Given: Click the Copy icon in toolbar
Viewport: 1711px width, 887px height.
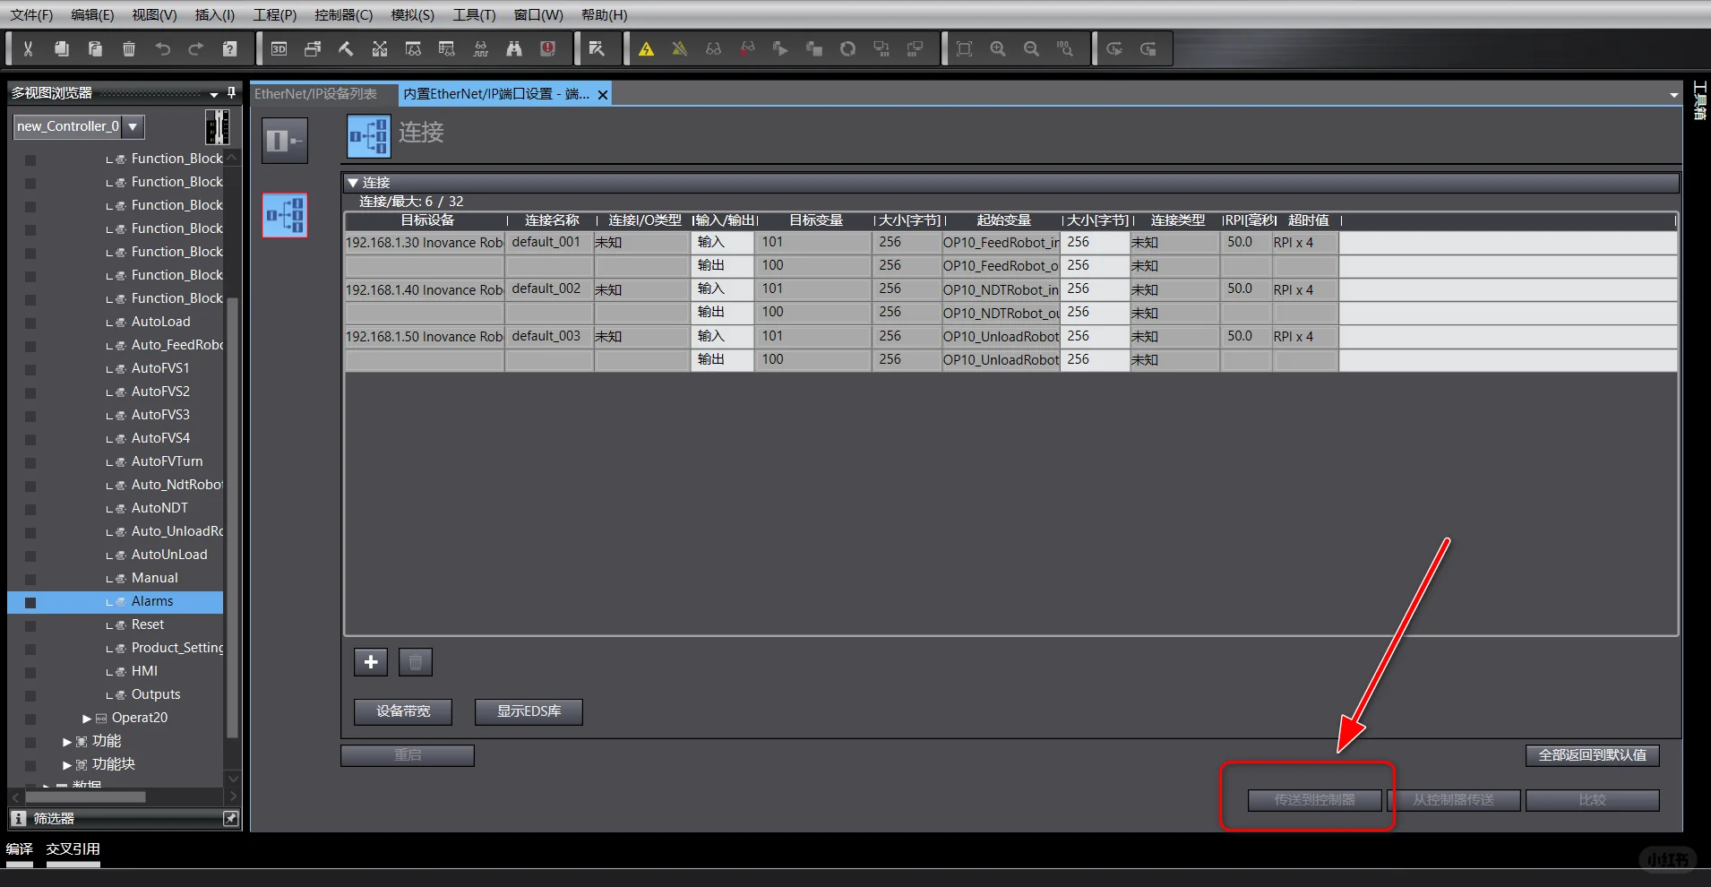Looking at the screenshot, I should pyautogui.click(x=61, y=49).
